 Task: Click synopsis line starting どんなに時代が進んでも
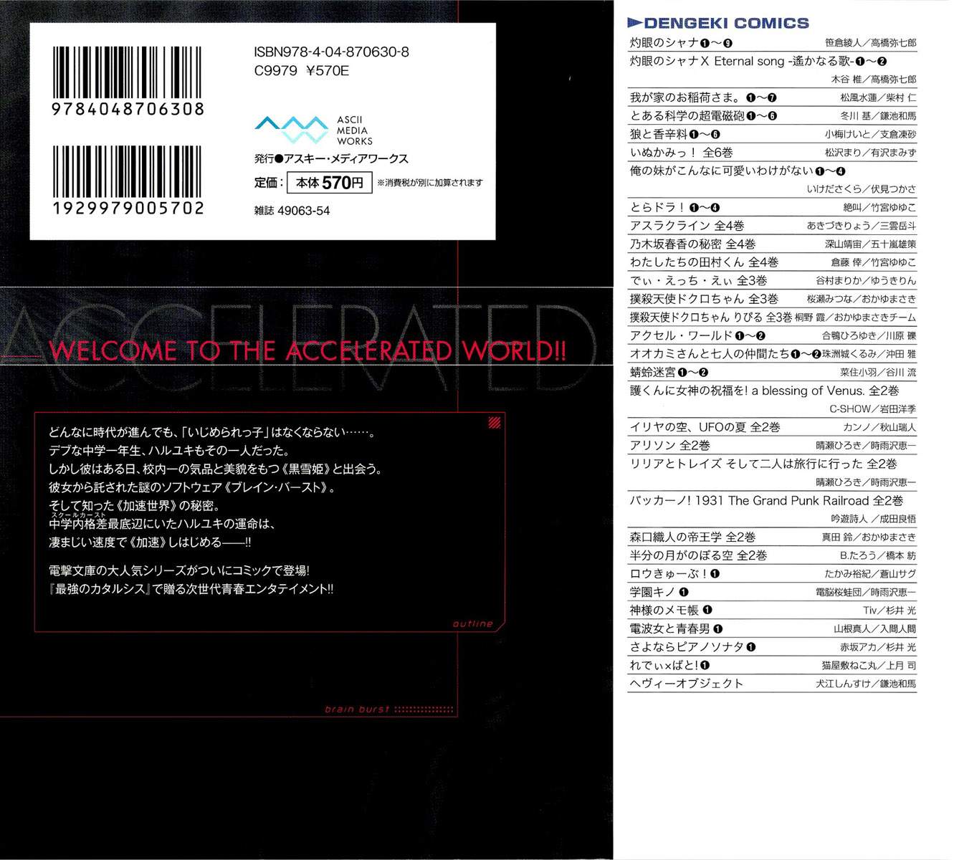click(212, 433)
